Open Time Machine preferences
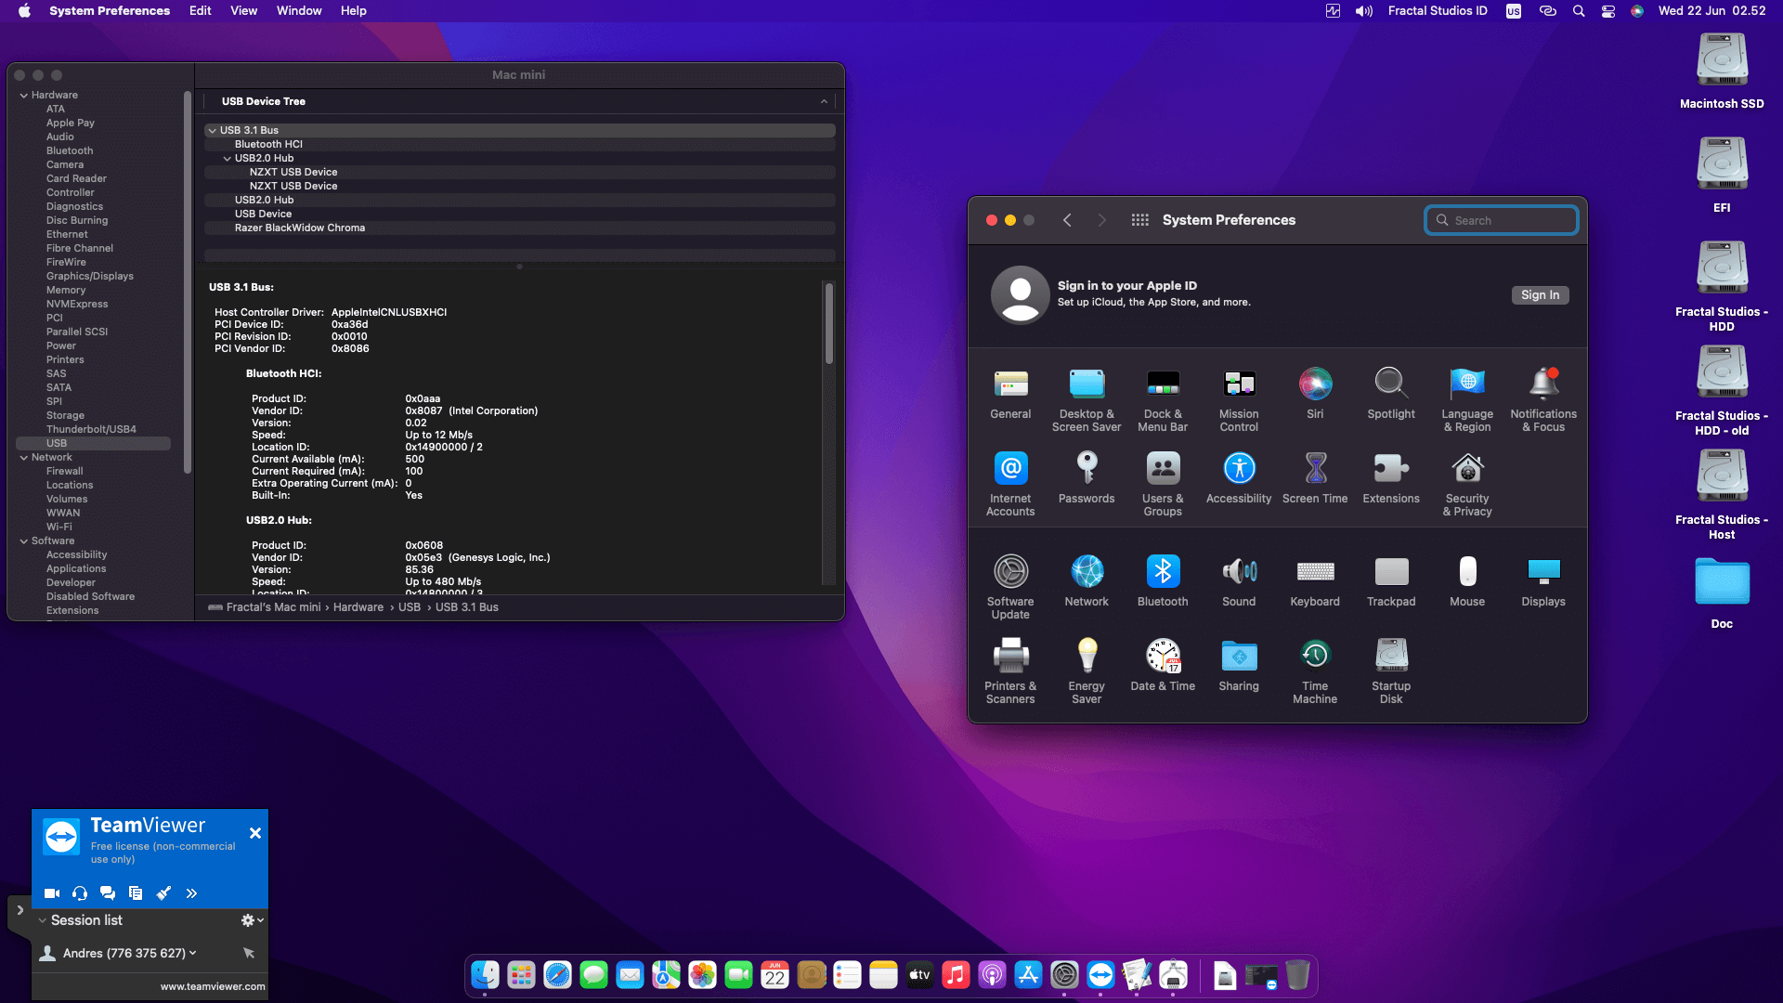The width and height of the screenshot is (1783, 1003). pyautogui.click(x=1315, y=672)
